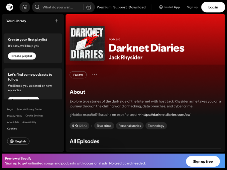Open the Legal footer link
The height and width of the screenshot is (170, 227).
click(x=10, y=109)
